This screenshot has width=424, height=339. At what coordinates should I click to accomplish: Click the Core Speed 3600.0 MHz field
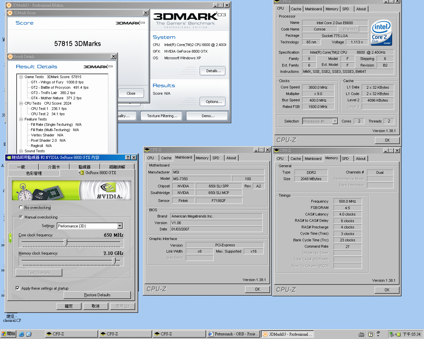(x=318, y=87)
